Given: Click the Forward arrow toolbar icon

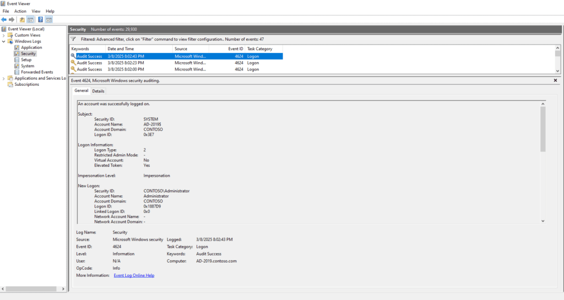Looking at the screenshot, I should pyautogui.click(x=12, y=20).
